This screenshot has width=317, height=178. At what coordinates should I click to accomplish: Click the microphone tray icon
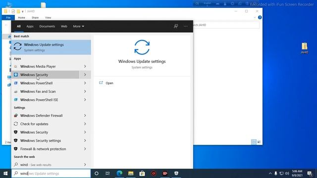[x=276, y=174]
